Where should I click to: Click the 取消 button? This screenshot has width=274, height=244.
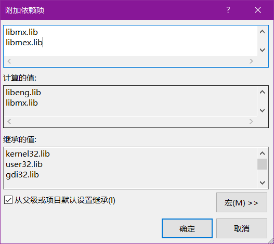(241, 228)
